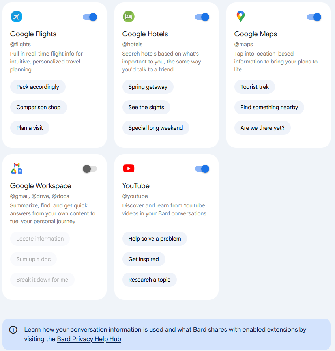The width and height of the screenshot is (335, 351).
Task: Enable the Google Workspace extension toggle
Action: (x=90, y=169)
